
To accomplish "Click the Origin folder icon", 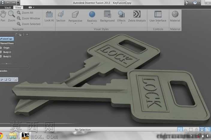I will click(1, 48).
